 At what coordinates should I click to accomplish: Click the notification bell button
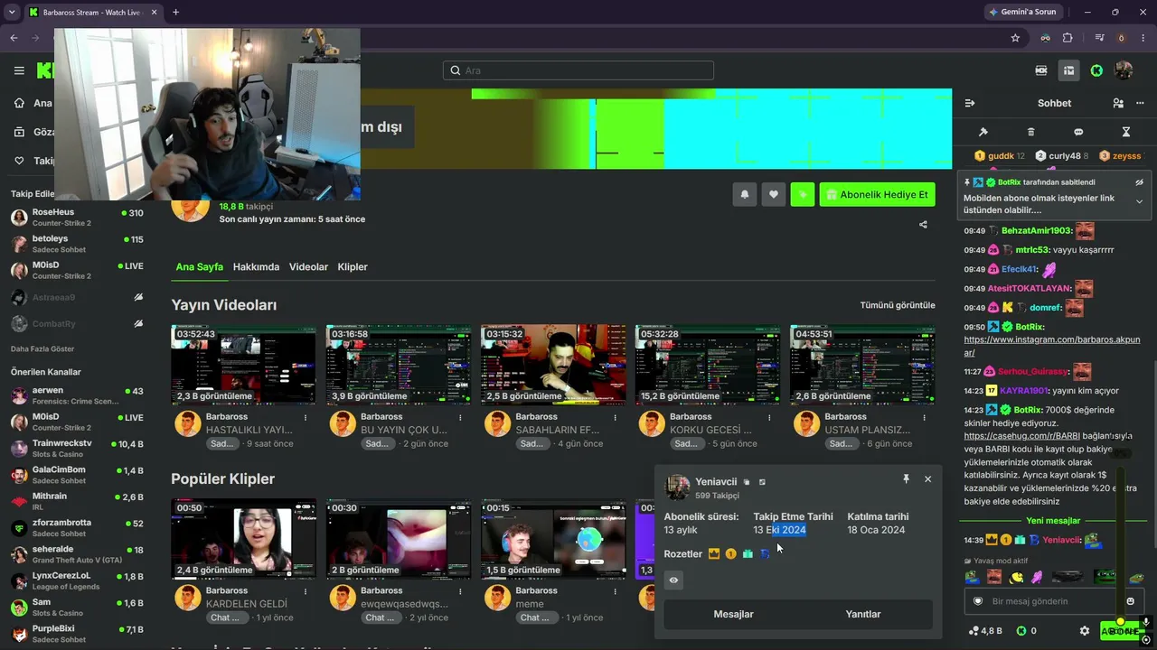[745, 194]
